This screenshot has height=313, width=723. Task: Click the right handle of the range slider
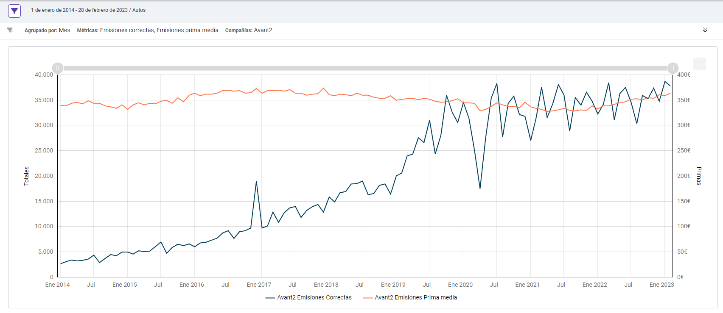(673, 68)
